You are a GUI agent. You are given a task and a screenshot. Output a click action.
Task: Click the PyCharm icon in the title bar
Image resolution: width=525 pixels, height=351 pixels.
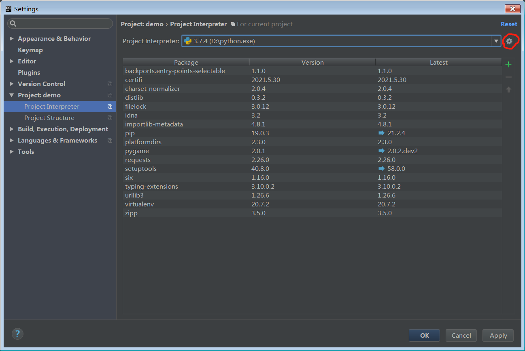coord(9,9)
